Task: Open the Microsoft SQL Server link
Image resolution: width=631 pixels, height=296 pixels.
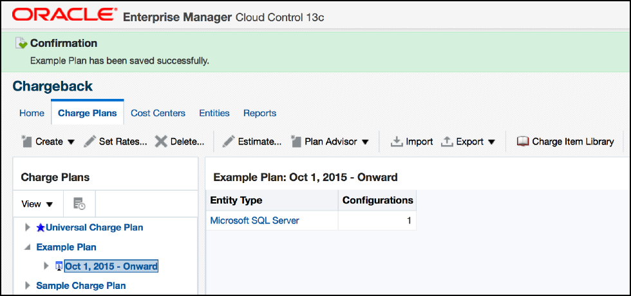Action: [254, 221]
